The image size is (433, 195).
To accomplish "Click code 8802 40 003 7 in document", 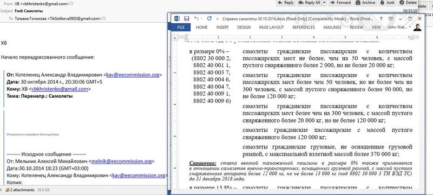I will coord(212,73).
